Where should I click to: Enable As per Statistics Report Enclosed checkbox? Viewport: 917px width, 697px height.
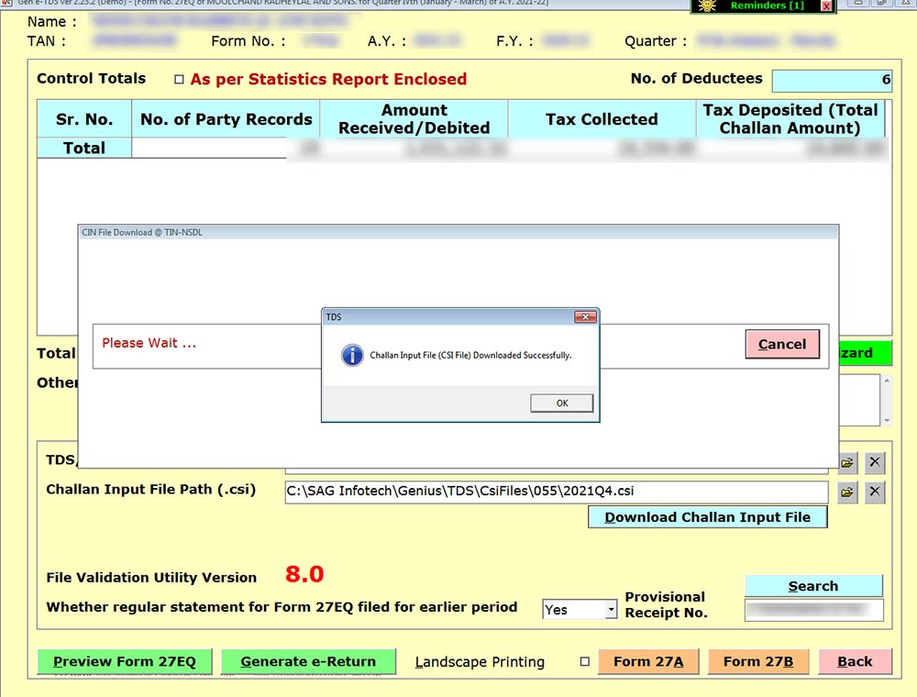coord(179,80)
